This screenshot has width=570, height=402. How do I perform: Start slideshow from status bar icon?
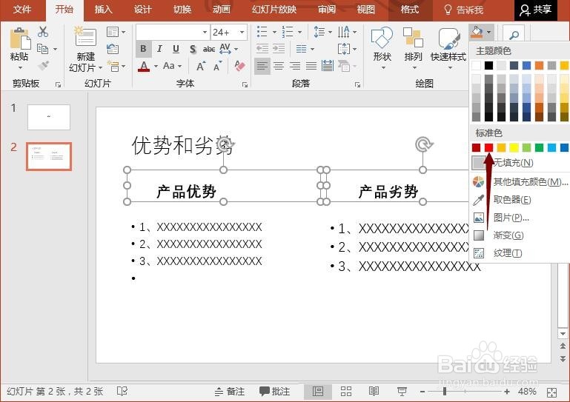[x=402, y=391]
